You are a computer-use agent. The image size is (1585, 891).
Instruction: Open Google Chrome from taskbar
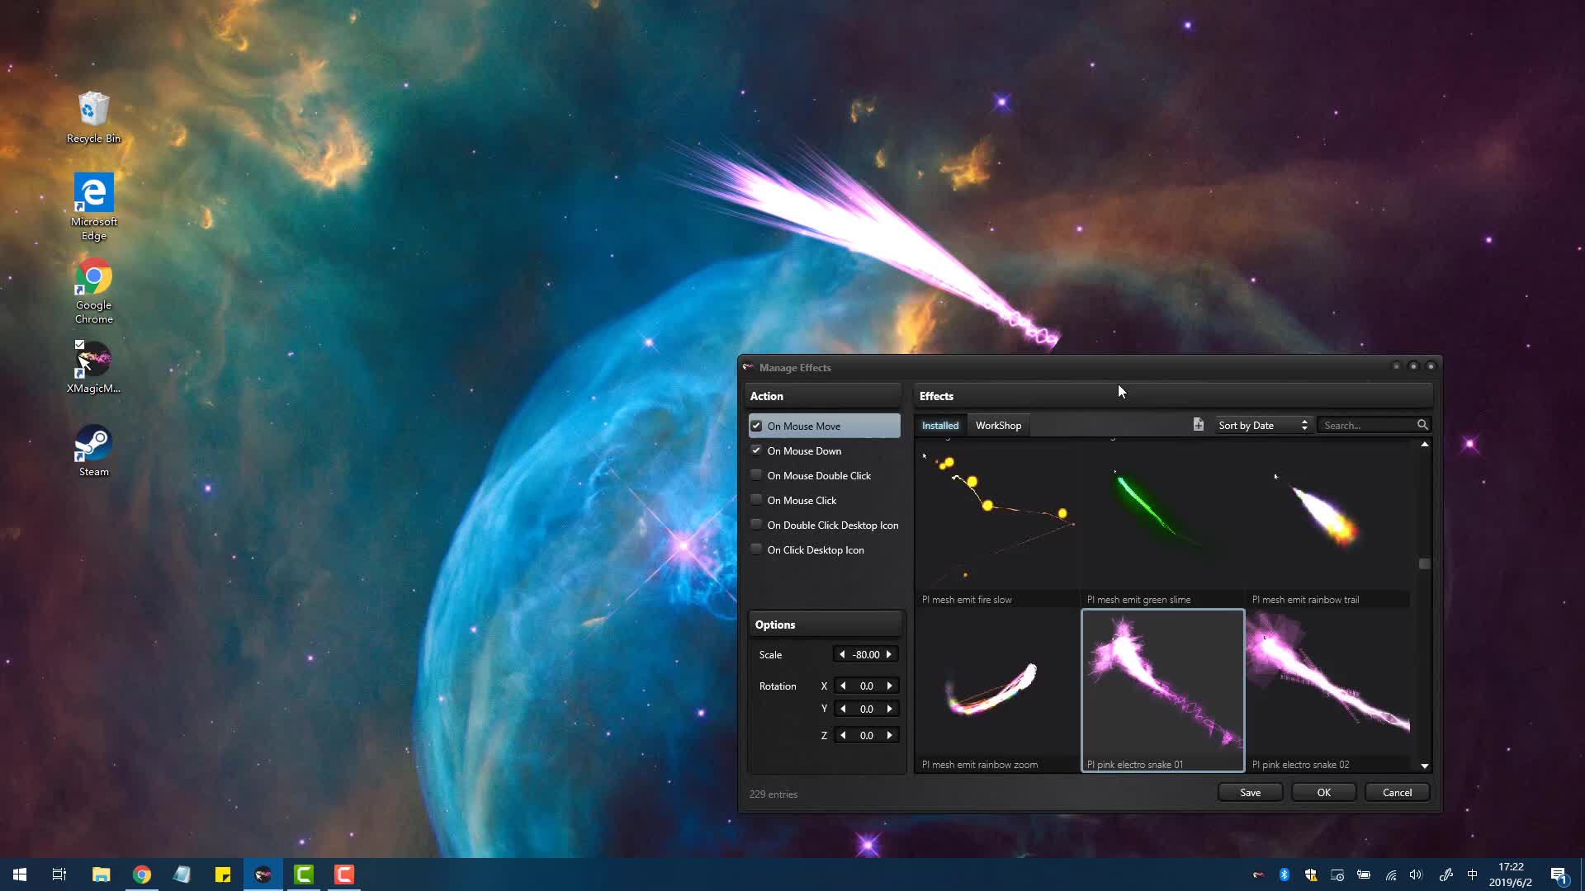(x=142, y=874)
